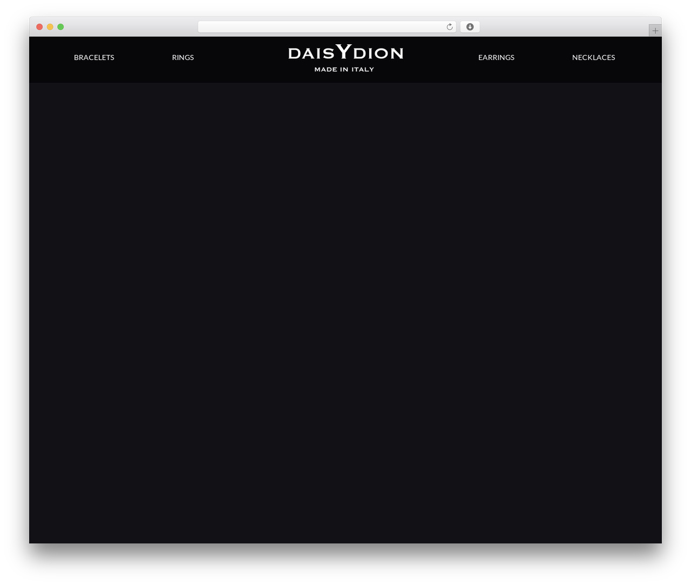Screen dimensions: 691x585
Task: Focus the browser address bar
Action: tap(327, 27)
